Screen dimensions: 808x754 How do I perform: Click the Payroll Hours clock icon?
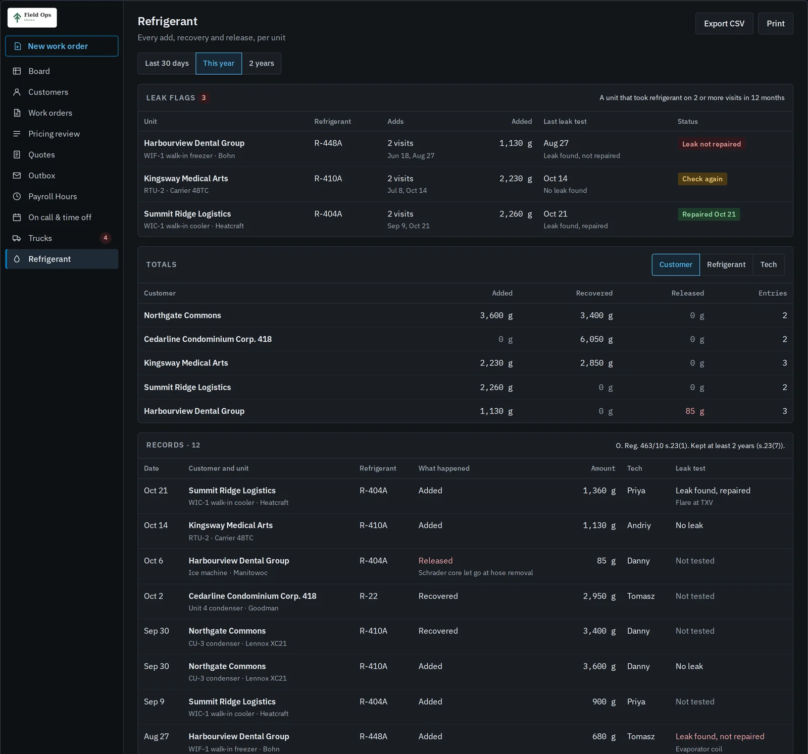(x=17, y=196)
